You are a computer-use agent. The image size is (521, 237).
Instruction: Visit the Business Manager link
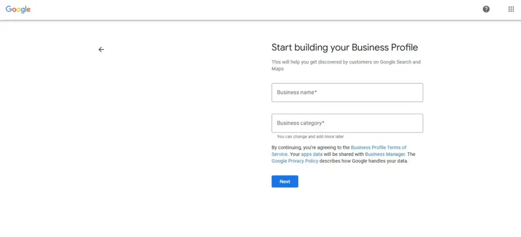385,154
